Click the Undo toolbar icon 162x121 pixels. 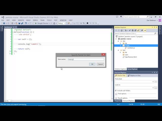tap(26, 23)
